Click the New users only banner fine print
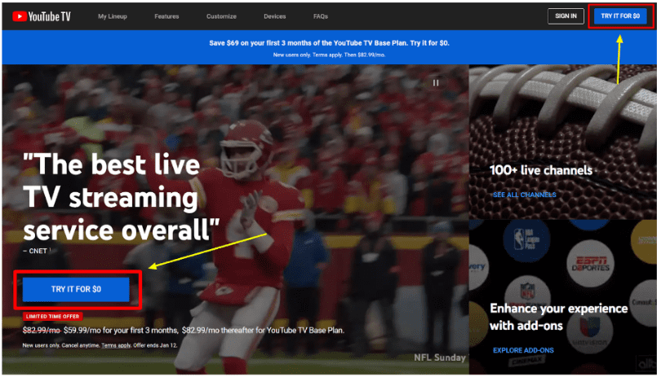This screenshot has width=657, height=377. 329,55
